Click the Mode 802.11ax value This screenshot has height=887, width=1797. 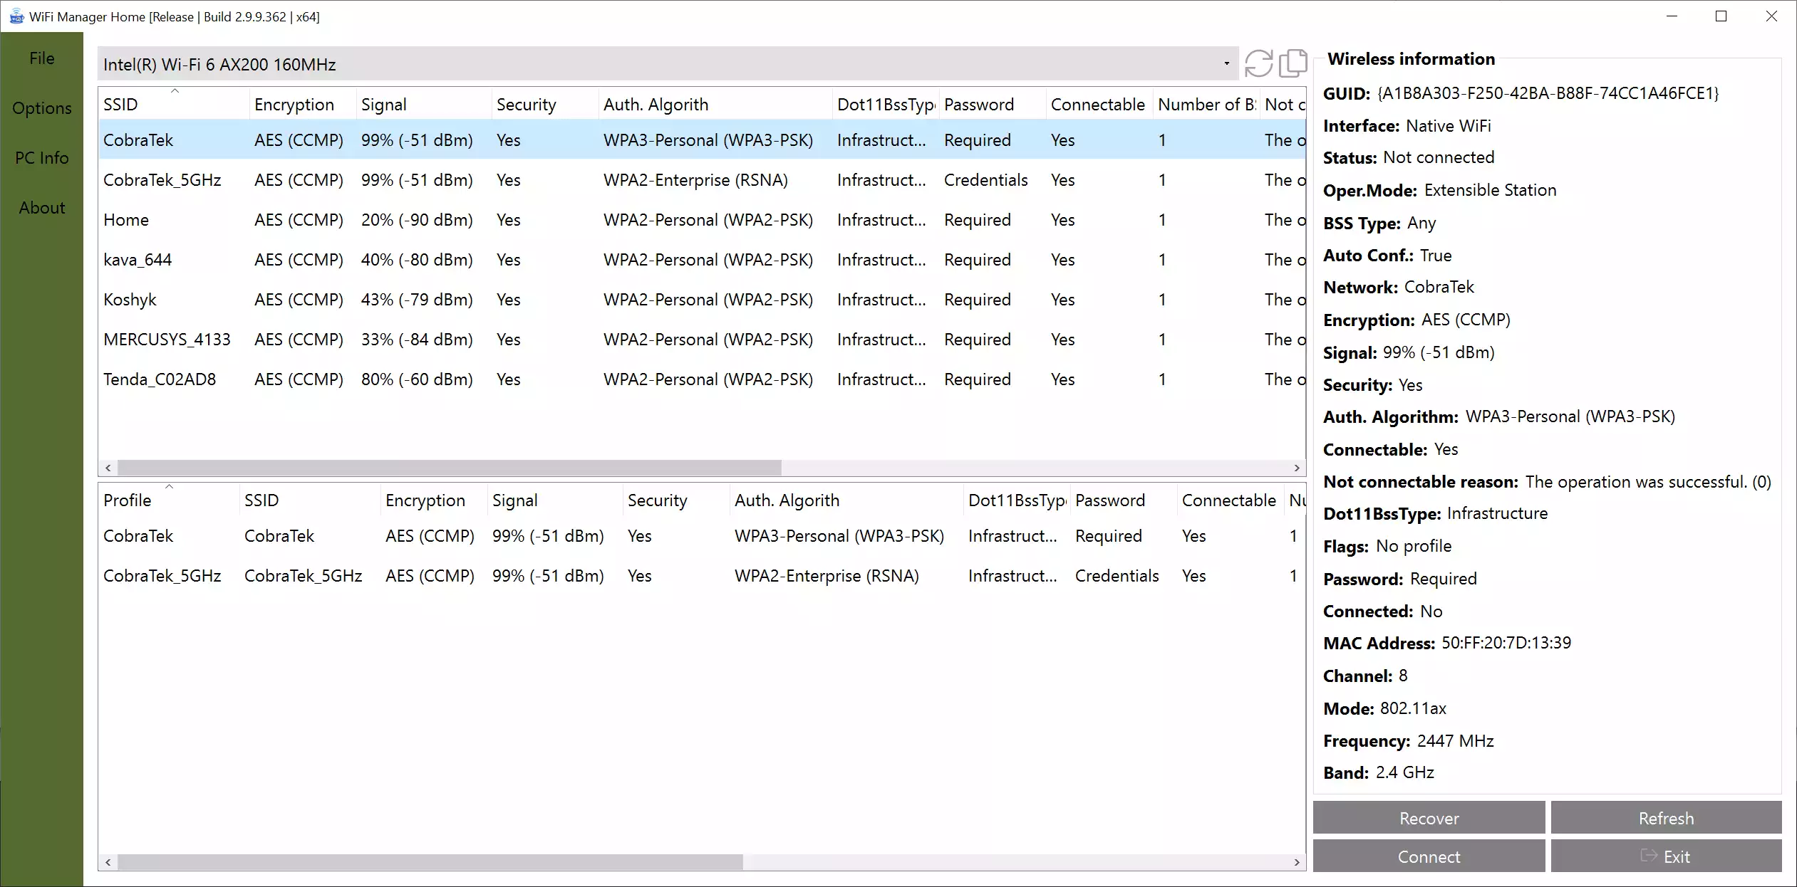1413,708
